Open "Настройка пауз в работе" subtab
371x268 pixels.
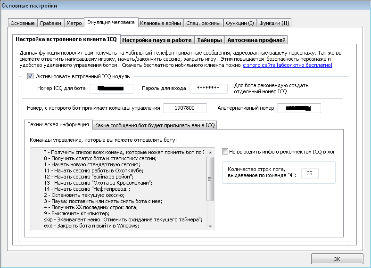[x=157, y=40]
